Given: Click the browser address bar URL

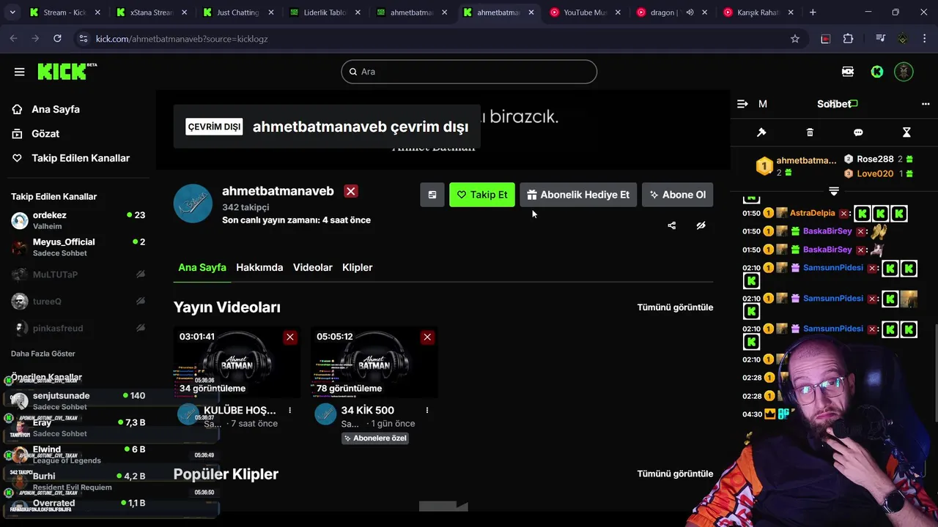Looking at the screenshot, I should coord(182,39).
